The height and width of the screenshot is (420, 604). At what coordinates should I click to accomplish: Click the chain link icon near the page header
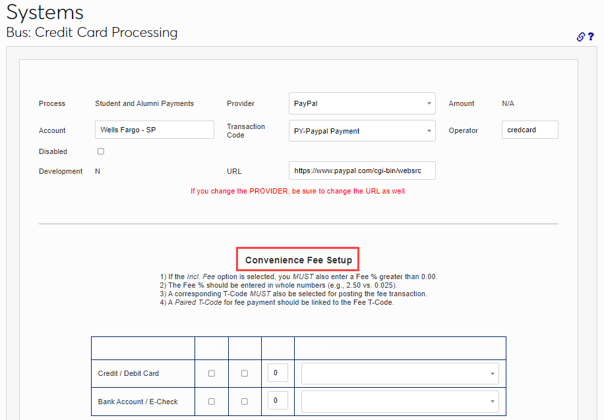[x=581, y=38]
